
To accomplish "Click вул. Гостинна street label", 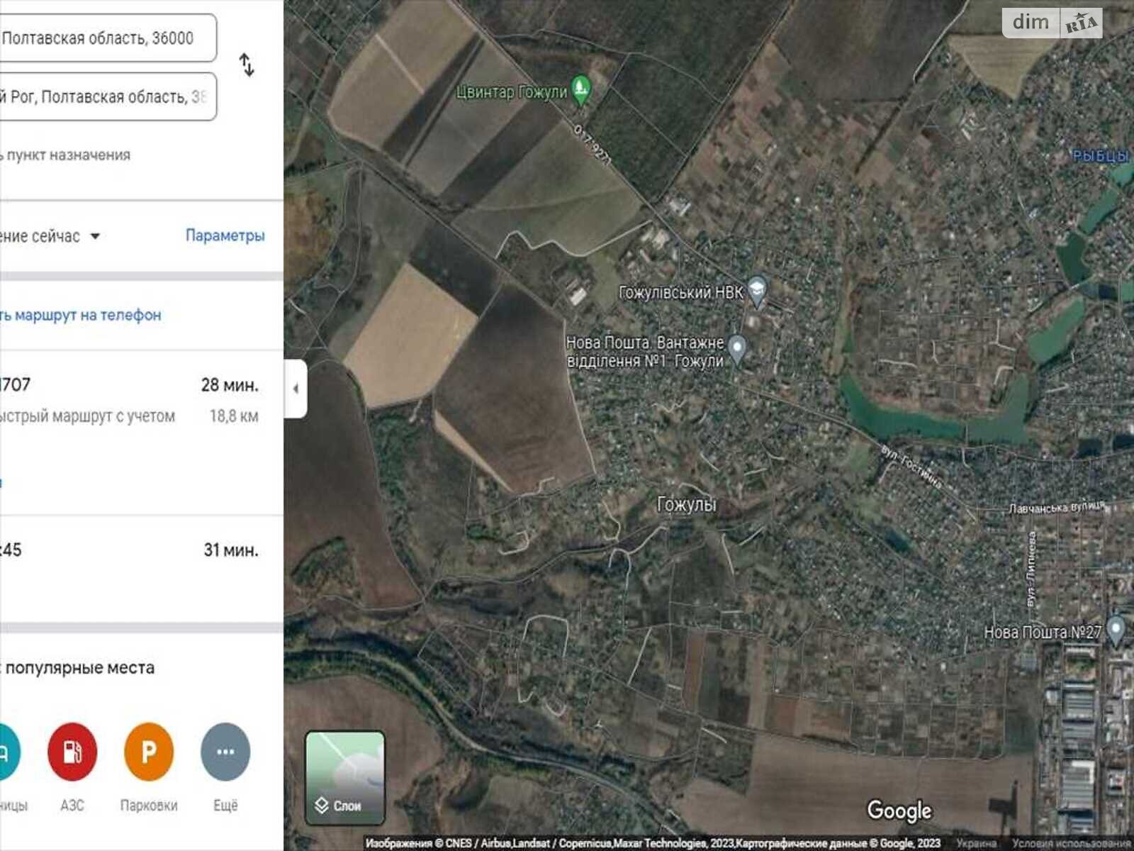I will pyautogui.click(x=911, y=467).
